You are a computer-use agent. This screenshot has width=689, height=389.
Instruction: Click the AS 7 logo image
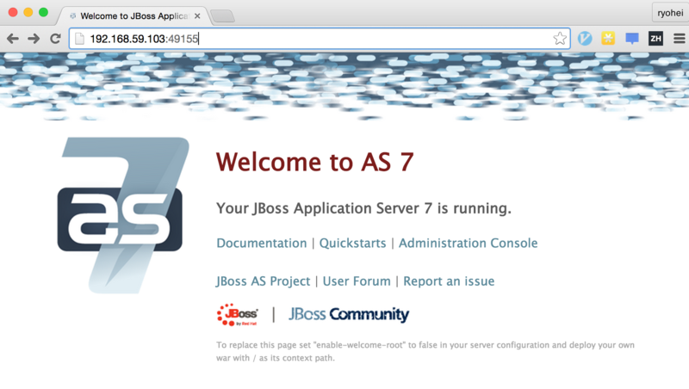pos(123,215)
